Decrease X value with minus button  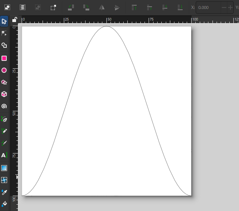[x=224, y=7]
